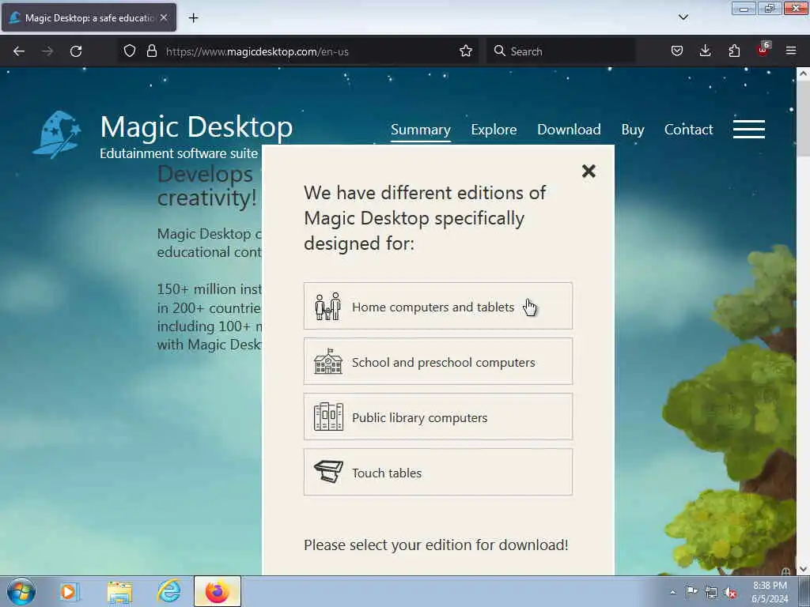
Task: Select the Touch tables edition
Action: pos(438,472)
